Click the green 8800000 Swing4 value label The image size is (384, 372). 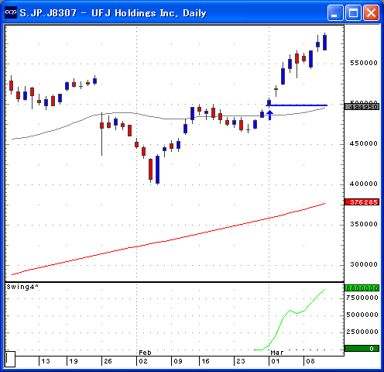[362, 288]
